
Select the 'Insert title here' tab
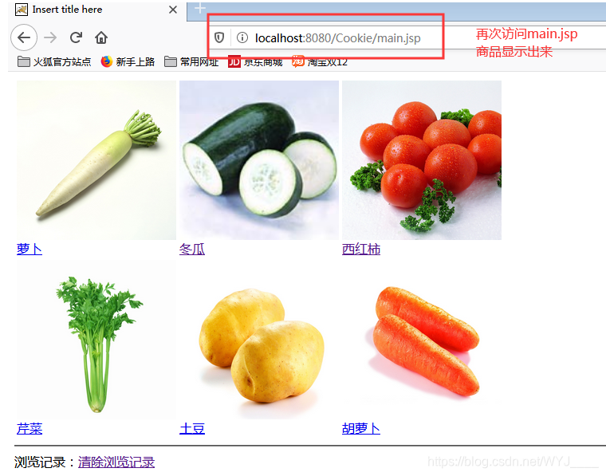[96, 10]
